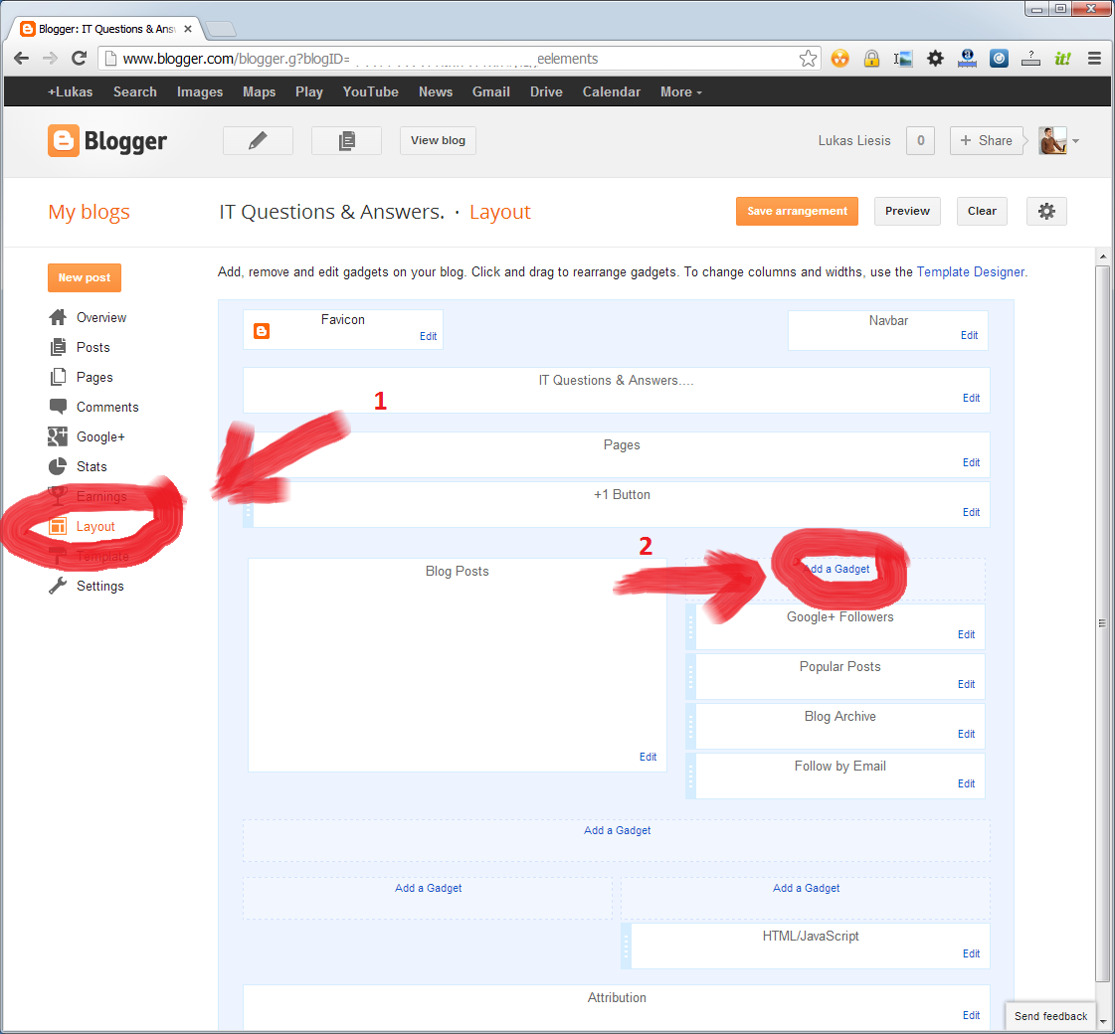Open the gear settings button near Clear
This screenshot has width=1115, height=1034.
(x=1046, y=211)
